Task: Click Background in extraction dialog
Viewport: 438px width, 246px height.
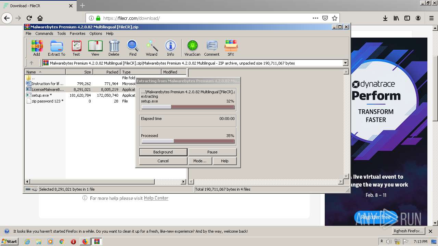Action: point(163,152)
